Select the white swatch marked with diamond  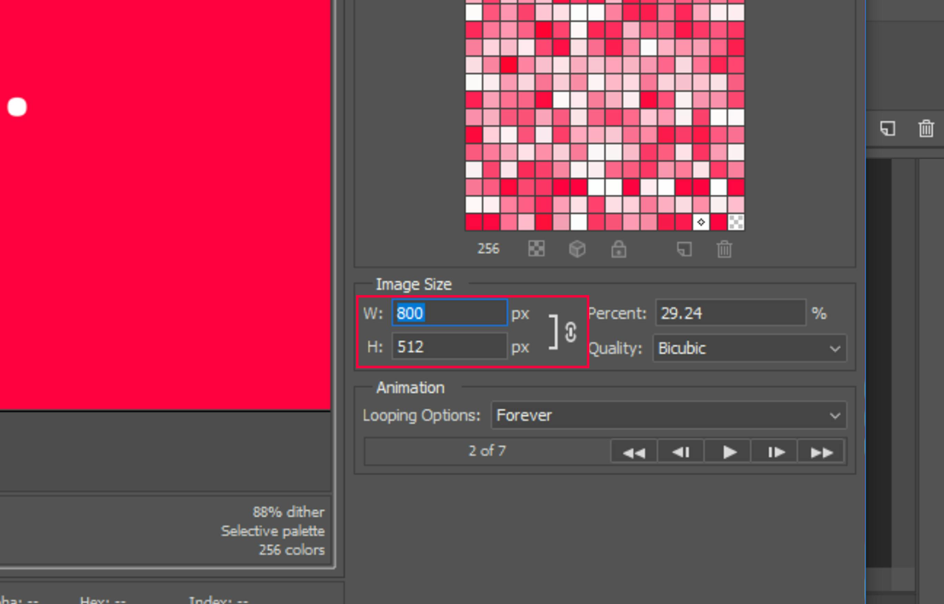click(x=701, y=222)
